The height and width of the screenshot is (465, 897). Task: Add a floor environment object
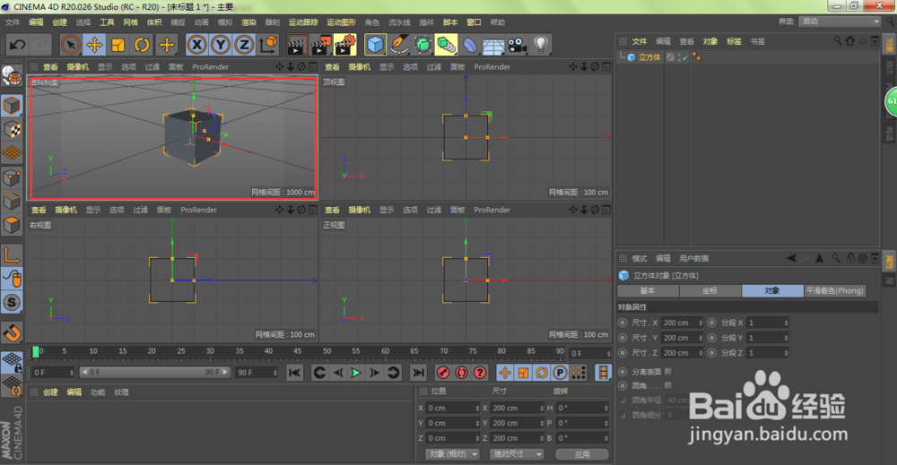[x=493, y=45]
